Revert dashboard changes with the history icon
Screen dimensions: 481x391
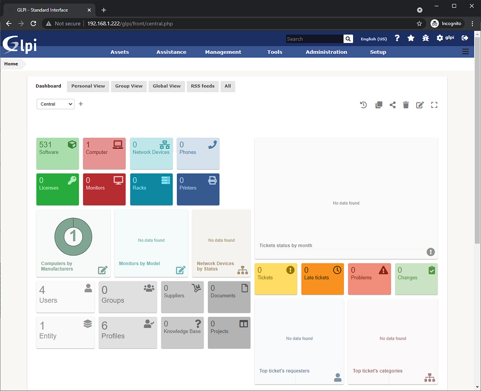pyautogui.click(x=363, y=105)
